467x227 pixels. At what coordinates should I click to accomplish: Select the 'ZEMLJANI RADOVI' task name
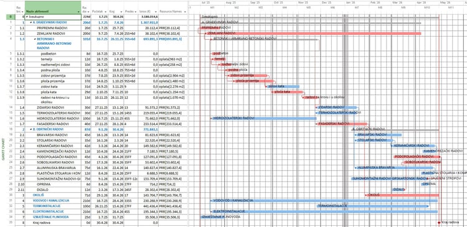click(x=51, y=34)
